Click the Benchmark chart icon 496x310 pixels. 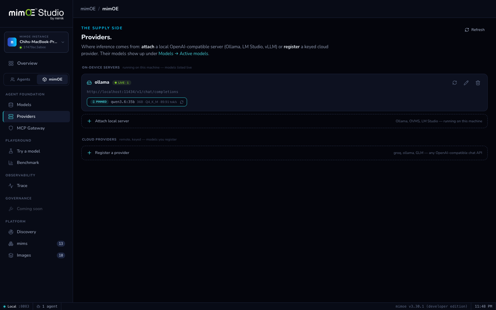pyautogui.click(x=11, y=163)
